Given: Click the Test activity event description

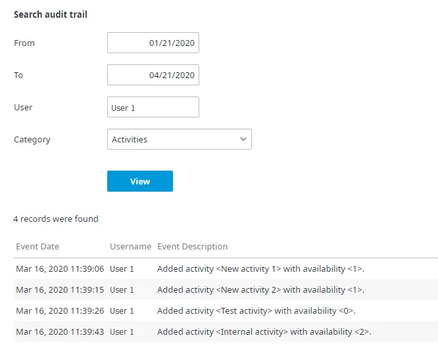Looking at the screenshot, I should pos(256,310).
